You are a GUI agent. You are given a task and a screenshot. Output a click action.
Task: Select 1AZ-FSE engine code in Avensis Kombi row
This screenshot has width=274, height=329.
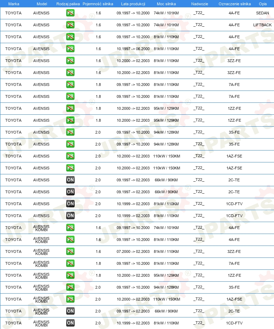[x=234, y=299]
